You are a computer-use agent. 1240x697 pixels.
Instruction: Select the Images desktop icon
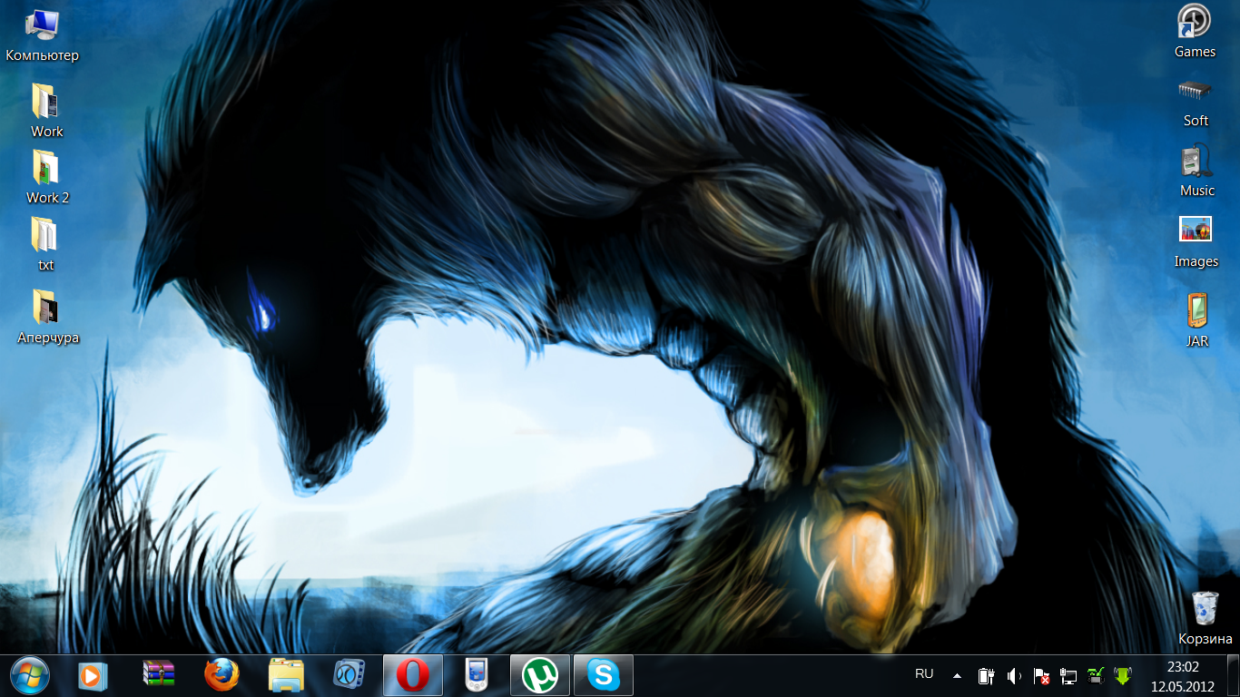[1196, 241]
